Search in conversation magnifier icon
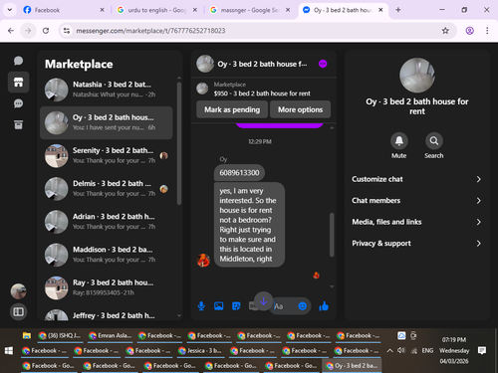Screen dimensions: 498x373 click(x=434, y=141)
